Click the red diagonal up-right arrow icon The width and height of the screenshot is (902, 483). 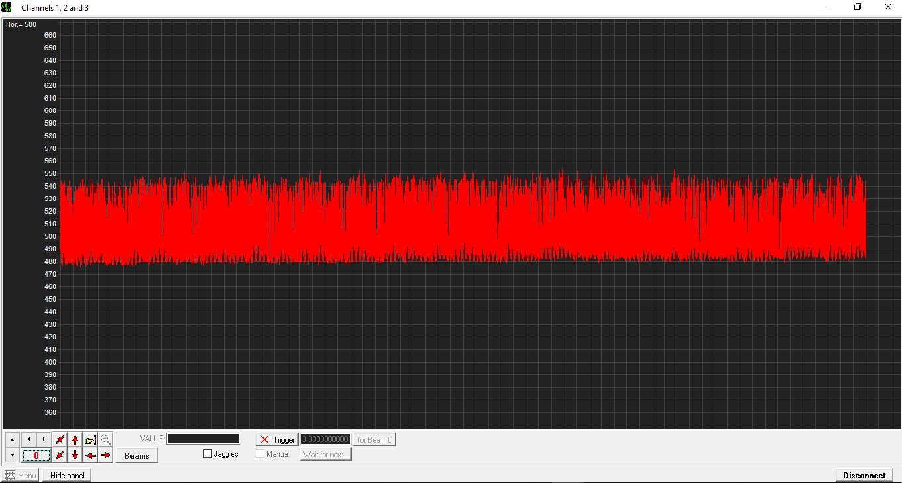click(60, 439)
